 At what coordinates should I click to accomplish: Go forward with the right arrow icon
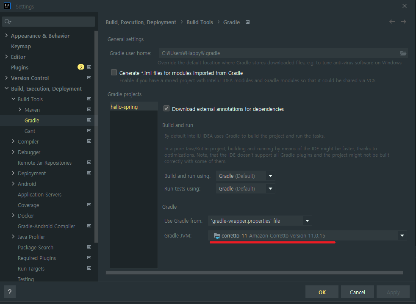(x=403, y=22)
